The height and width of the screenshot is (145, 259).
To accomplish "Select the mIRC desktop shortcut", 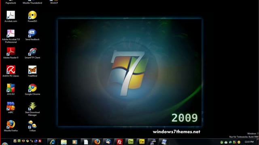I will click(x=11, y=106).
